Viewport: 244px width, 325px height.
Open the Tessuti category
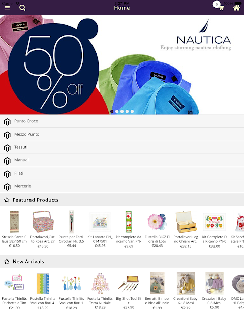click(x=122, y=147)
